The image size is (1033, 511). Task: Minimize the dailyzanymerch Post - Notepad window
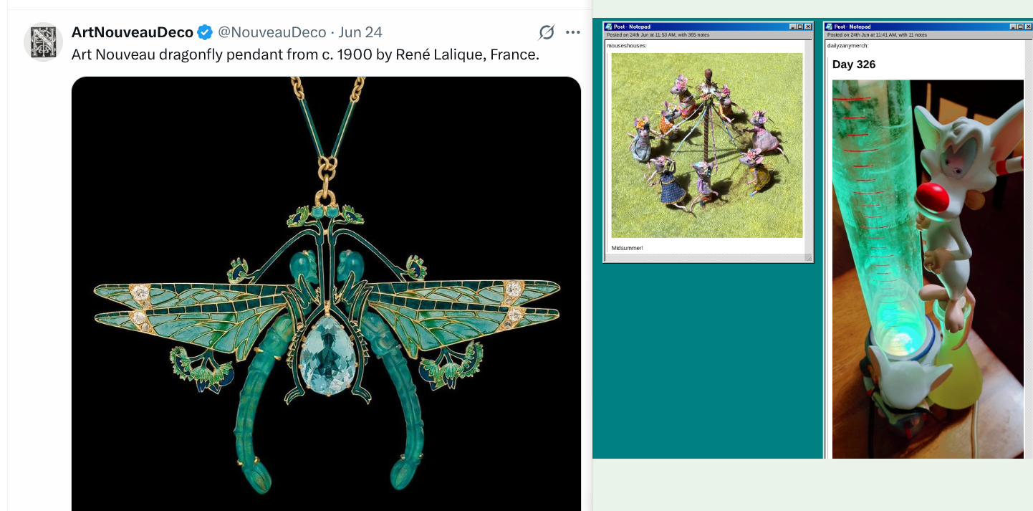point(1014,27)
